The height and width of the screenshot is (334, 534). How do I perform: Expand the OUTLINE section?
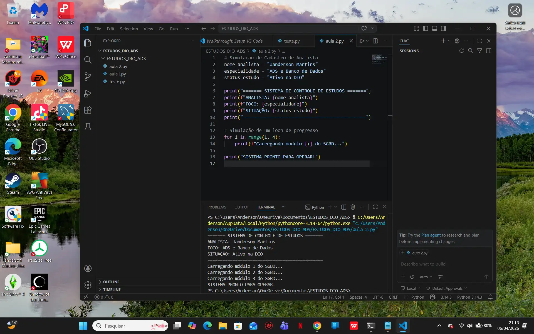[x=111, y=282]
